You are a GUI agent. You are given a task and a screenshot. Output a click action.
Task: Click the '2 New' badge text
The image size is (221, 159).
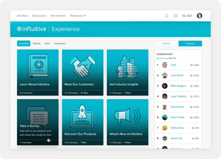128,93
